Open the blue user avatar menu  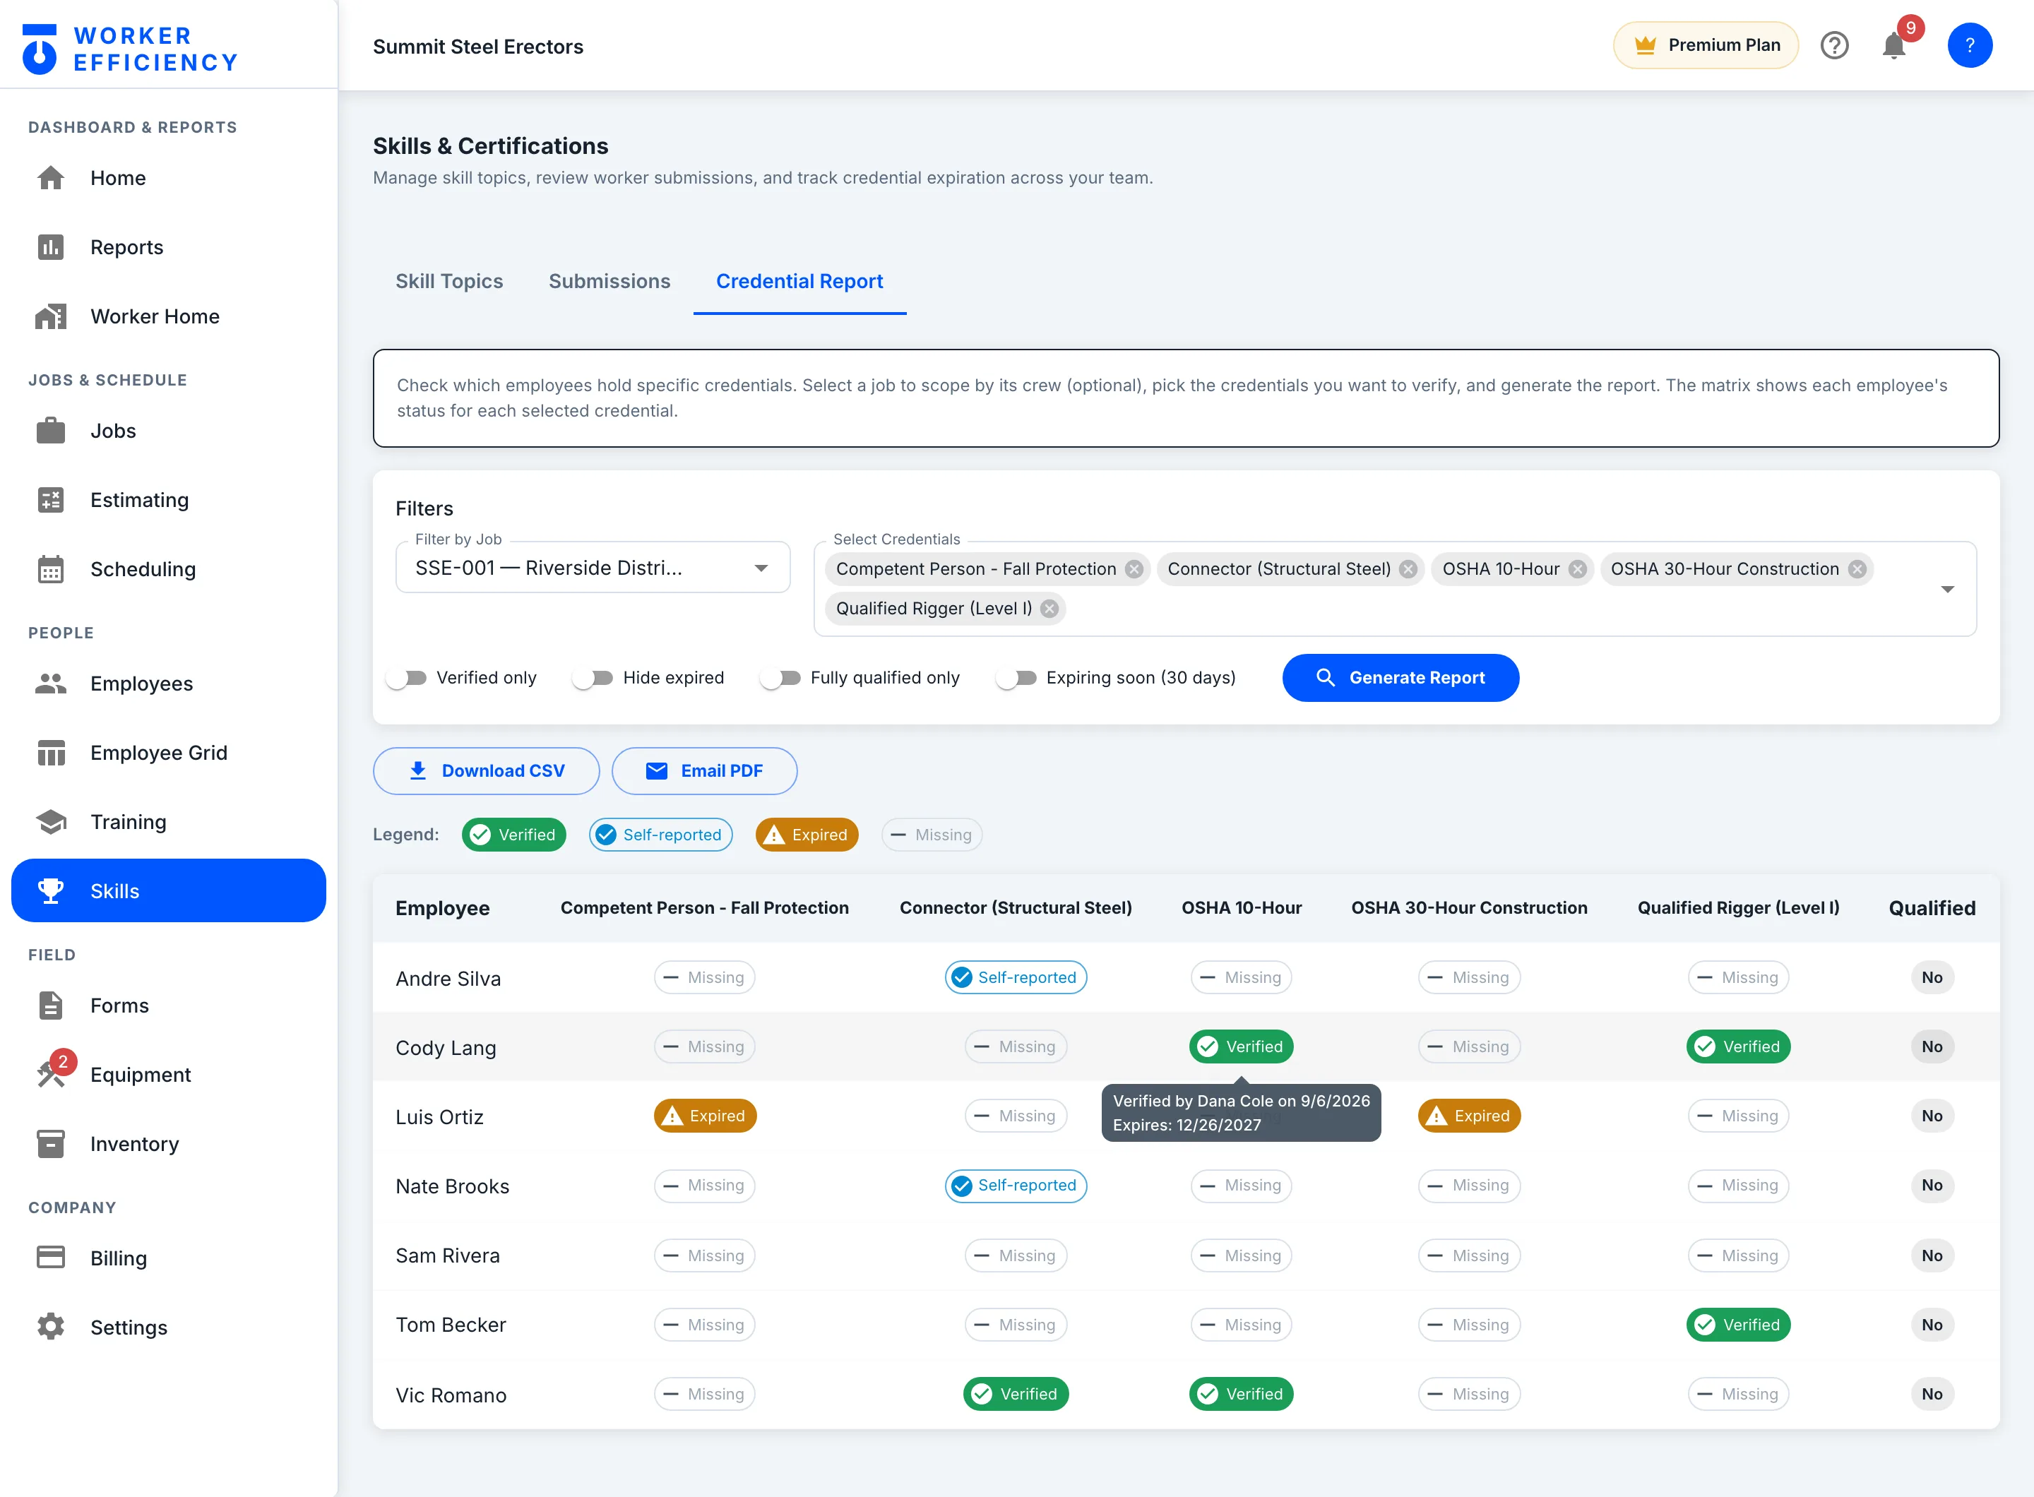[1970, 45]
